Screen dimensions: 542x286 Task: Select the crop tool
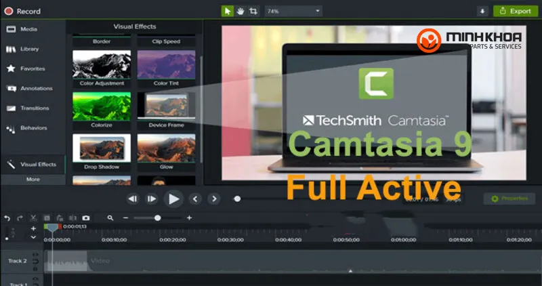pyautogui.click(x=253, y=11)
